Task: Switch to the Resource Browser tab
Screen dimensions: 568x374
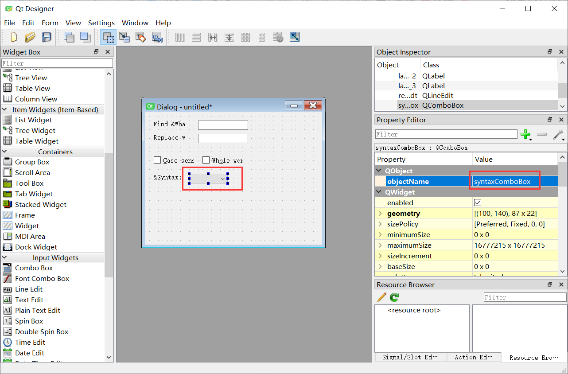Action: pyautogui.click(x=533, y=358)
